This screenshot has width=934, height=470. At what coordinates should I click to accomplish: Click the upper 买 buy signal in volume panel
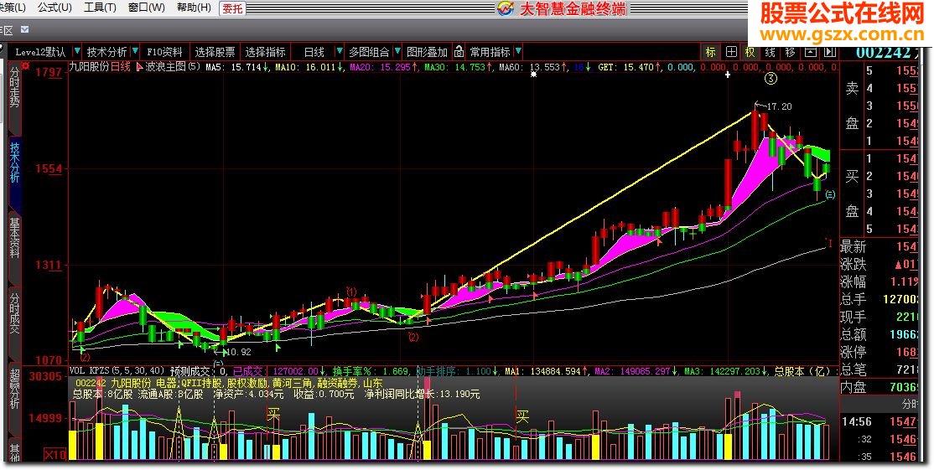(x=273, y=414)
